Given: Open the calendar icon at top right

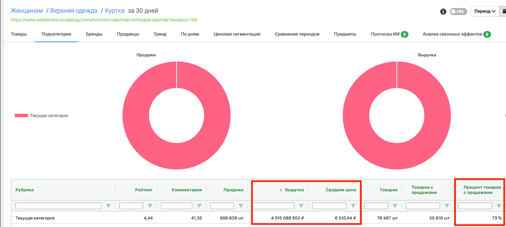Looking at the screenshot, I should point(503,11).
